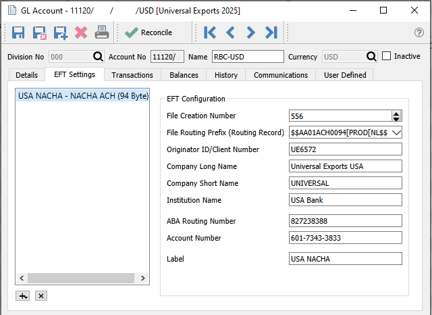
Task: Jump to last record arrow
Action: (x=271, y=32)
